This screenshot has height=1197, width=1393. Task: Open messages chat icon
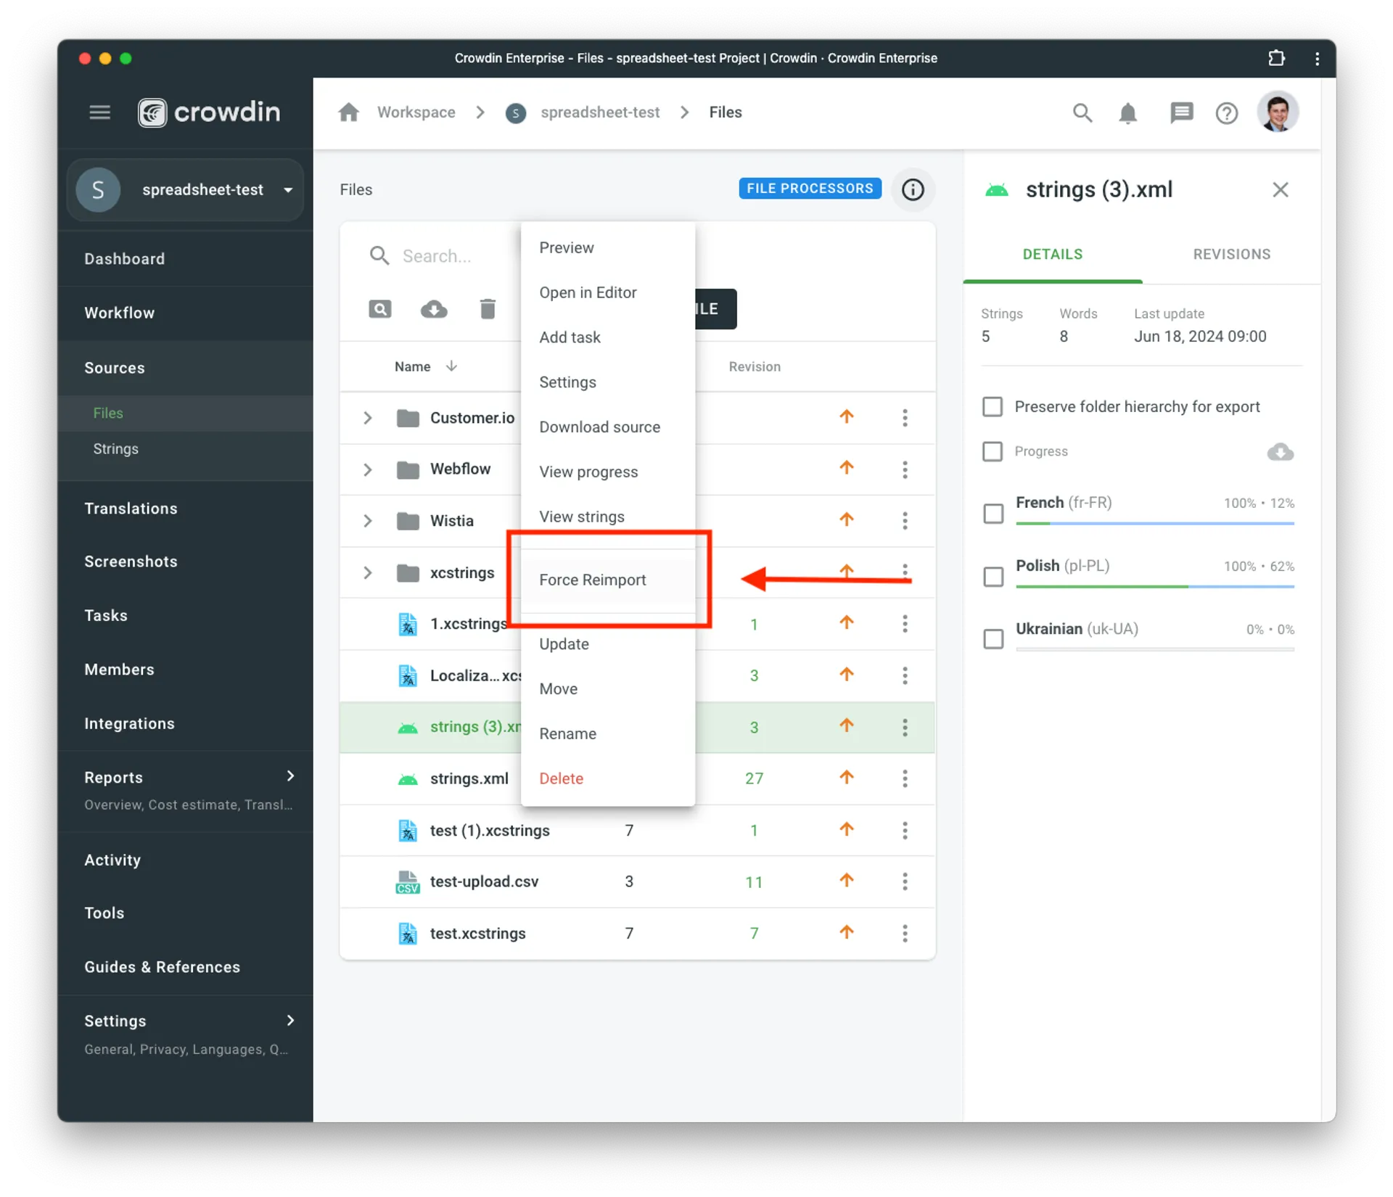(1181, 112)
